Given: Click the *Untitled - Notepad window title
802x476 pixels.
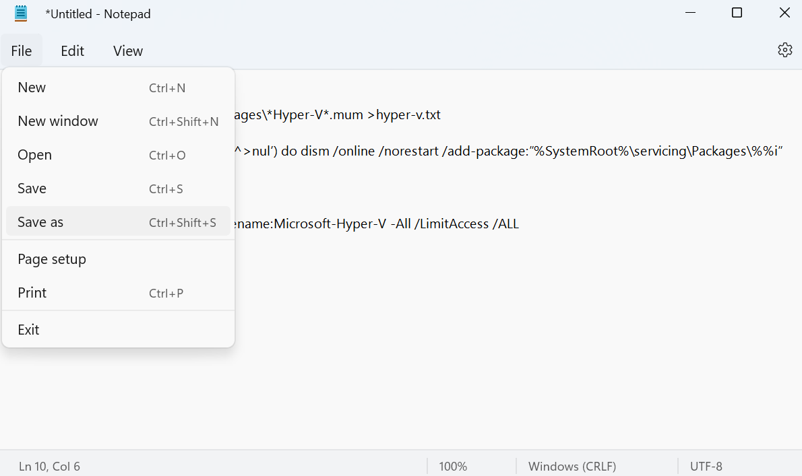Looking at the screenshot, I should coord(98,13).
